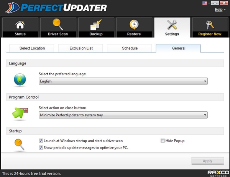Open the Help link
The width and height of the screenshot is (230, 177).
point(219,10)
